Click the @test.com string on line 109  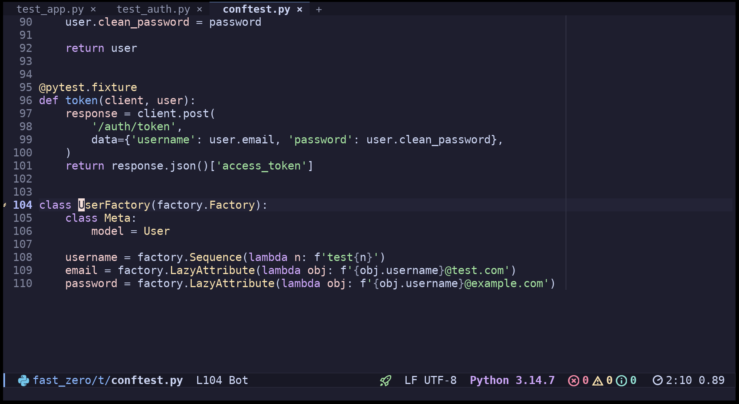coord(474,271)
